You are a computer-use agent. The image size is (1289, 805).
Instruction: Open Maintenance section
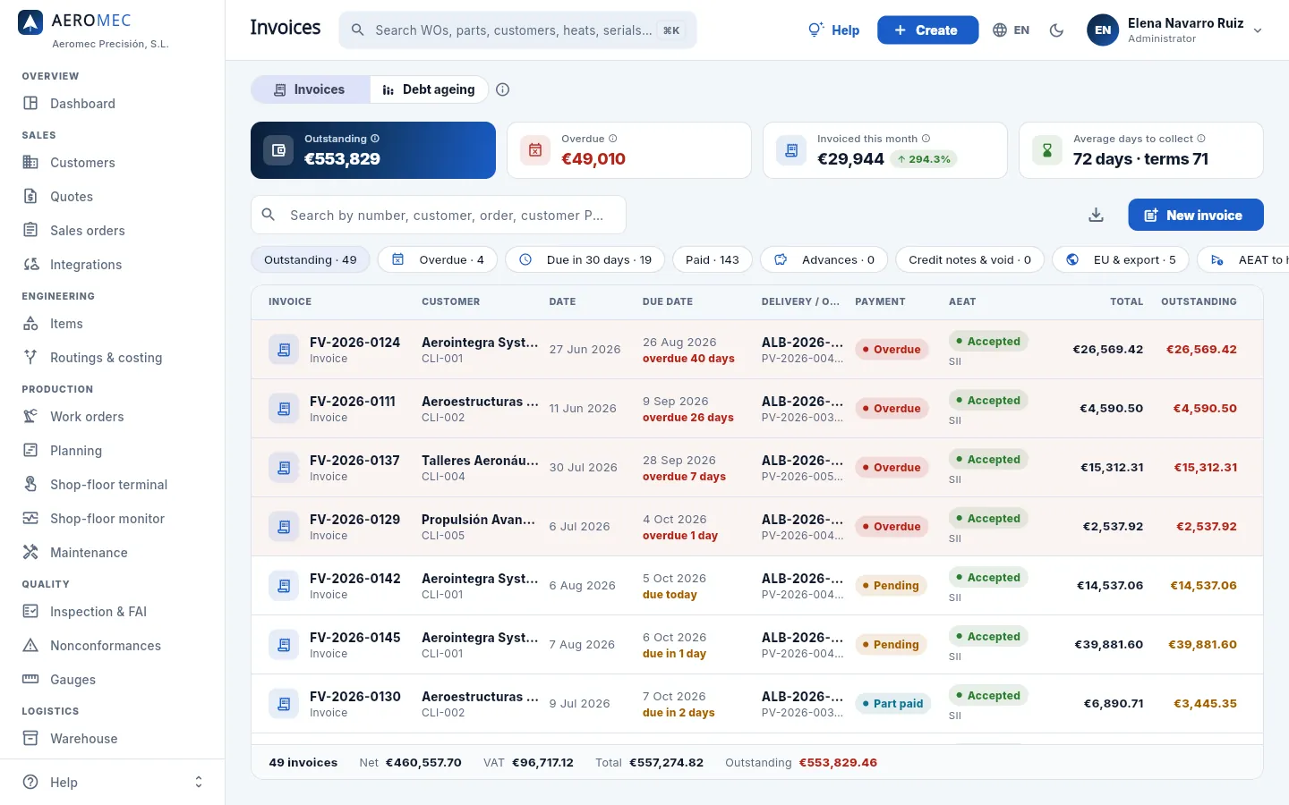tap(112, 553)
